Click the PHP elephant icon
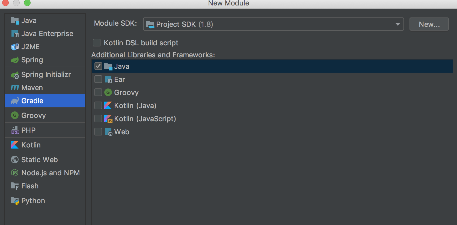This screenshot has width=457, height=225. pos(14,130)
